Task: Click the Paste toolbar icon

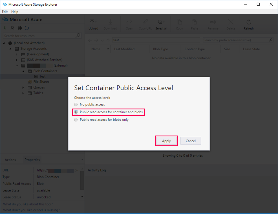Action: pos(194,22)
